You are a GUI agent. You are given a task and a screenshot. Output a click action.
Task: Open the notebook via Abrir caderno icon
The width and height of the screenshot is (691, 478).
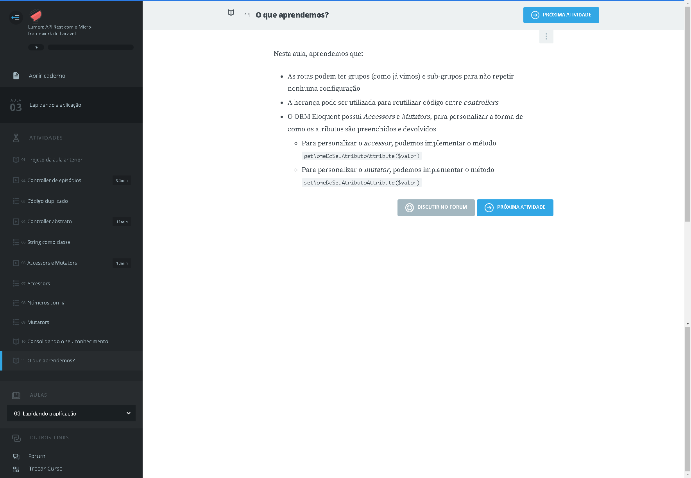(16, 76)
